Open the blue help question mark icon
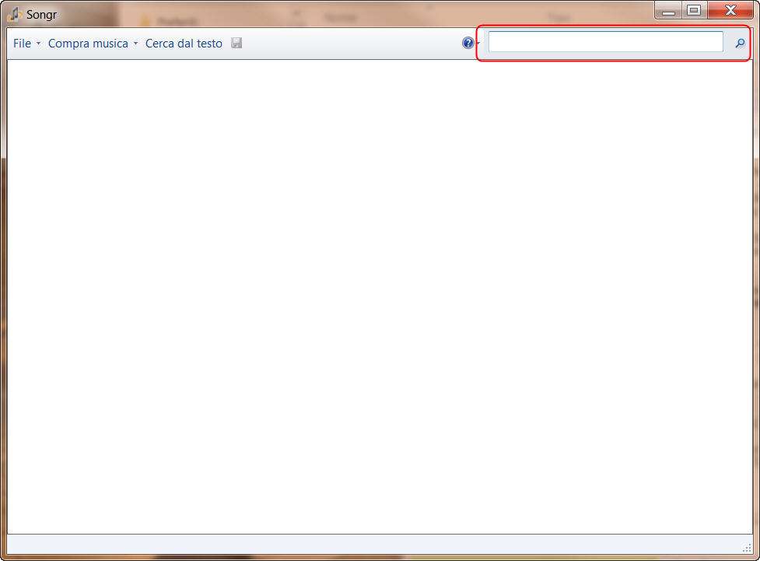Image resolution: width=760 pixels, height=561 pixels. [468, 43]
